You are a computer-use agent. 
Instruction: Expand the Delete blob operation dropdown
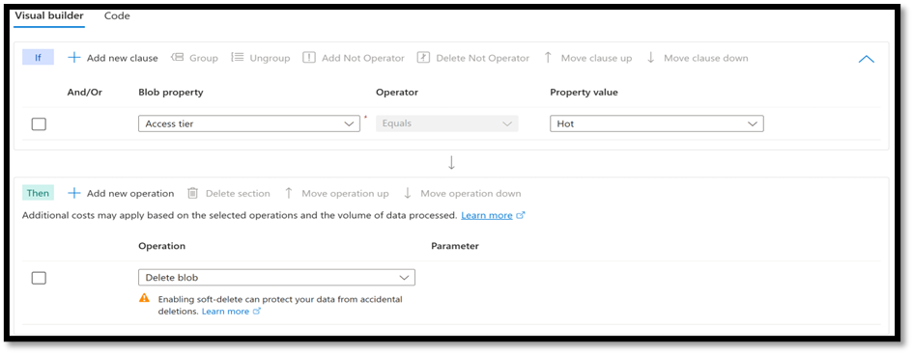coord(276,278)
